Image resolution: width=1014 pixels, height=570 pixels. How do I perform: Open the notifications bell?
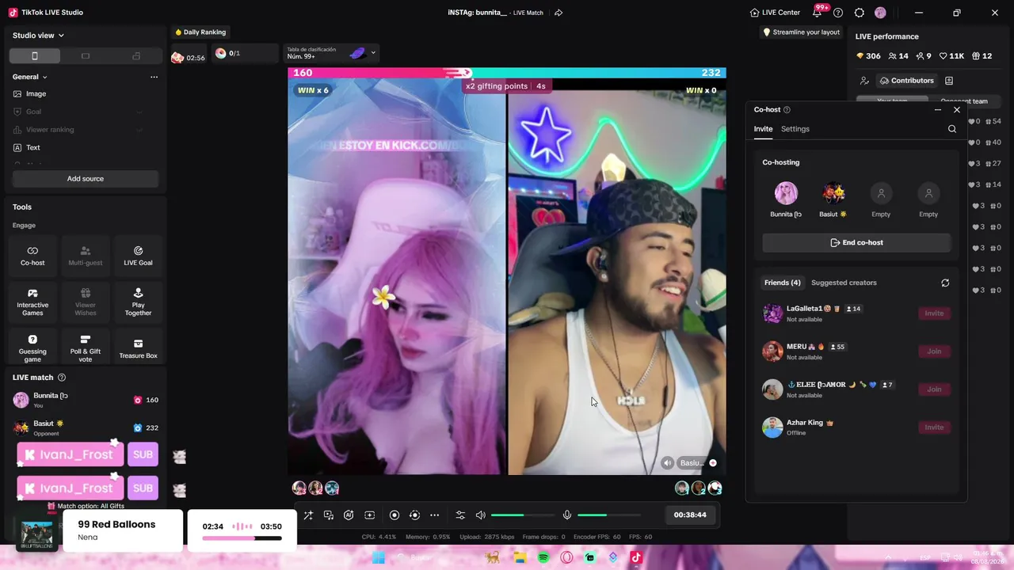[817, 13]
